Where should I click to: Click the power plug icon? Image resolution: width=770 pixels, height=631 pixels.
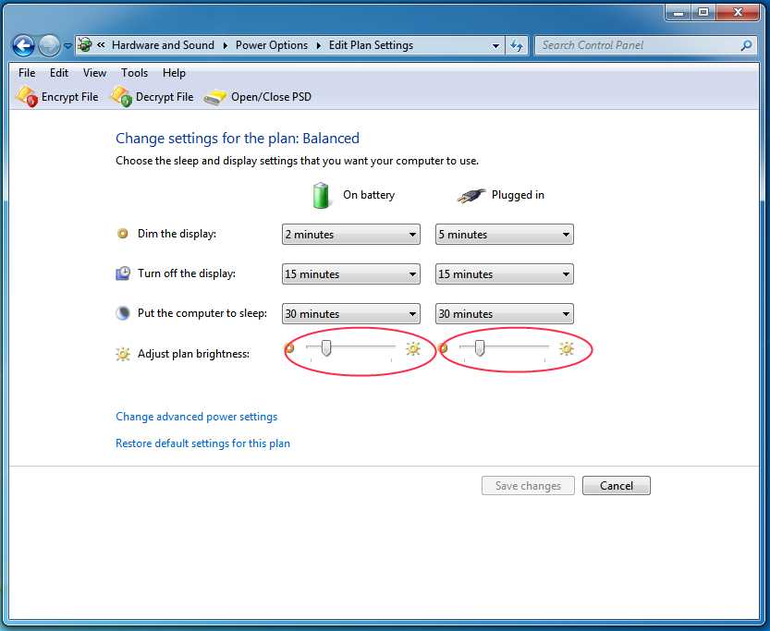[x=471, y=196]
